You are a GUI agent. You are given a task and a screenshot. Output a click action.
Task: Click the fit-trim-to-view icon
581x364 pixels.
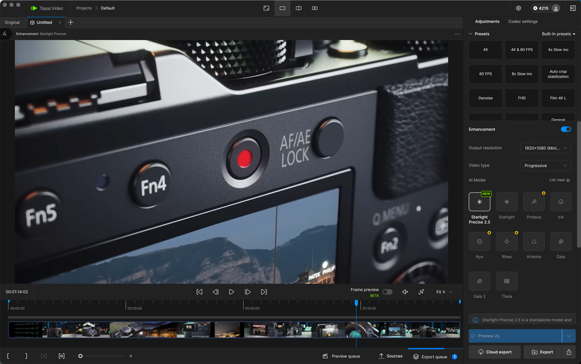coord(62,356)
